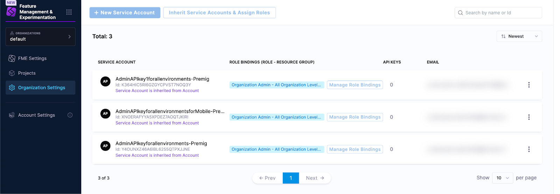Image resolution: width=560 pixels, height=194 pixels.
Task: Open kebab menu for AdminAPIkey1forallenvironments-Premig
Action: (528, 85)
